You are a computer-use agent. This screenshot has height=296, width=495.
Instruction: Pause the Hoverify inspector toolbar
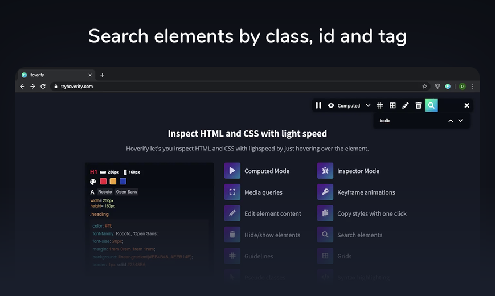point(318,105)
